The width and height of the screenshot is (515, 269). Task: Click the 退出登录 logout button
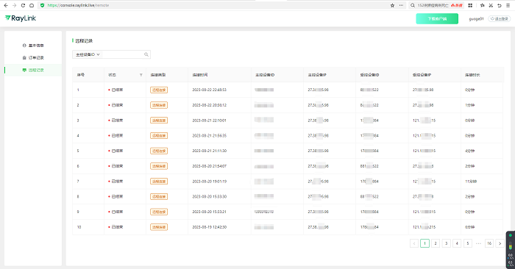pos(500,18)
